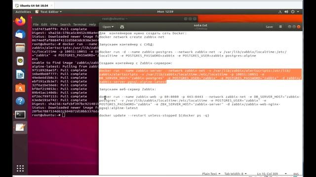Open the Files manager dock icon
316x177 pixels.
click(20, 48)
